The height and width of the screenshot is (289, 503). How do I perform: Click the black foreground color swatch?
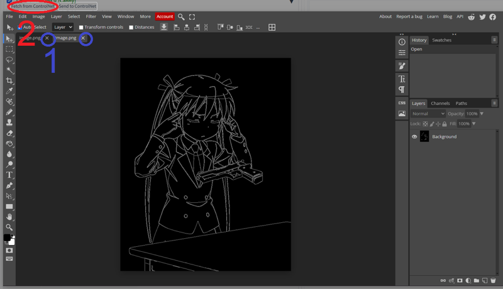click(7, 237)
